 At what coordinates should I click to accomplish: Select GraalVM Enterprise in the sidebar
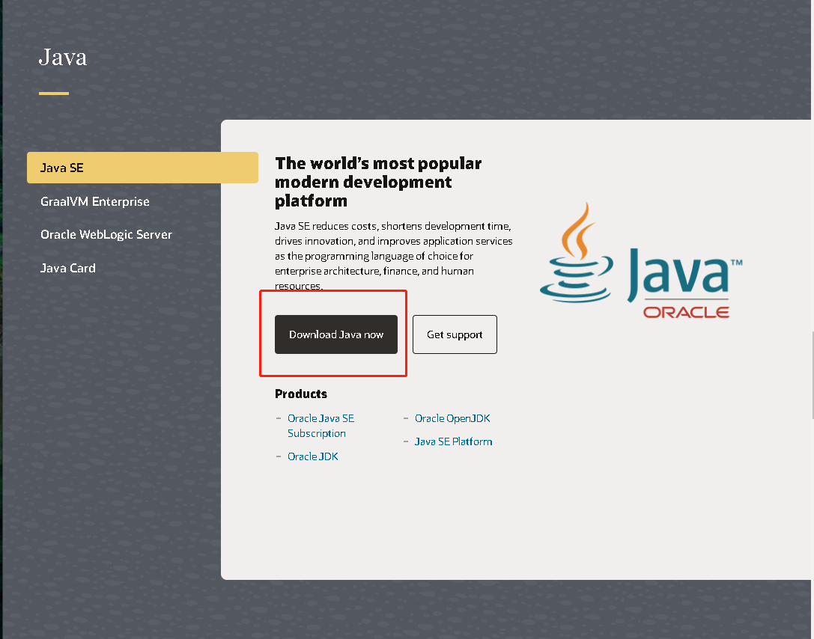[x=94, y=201]
